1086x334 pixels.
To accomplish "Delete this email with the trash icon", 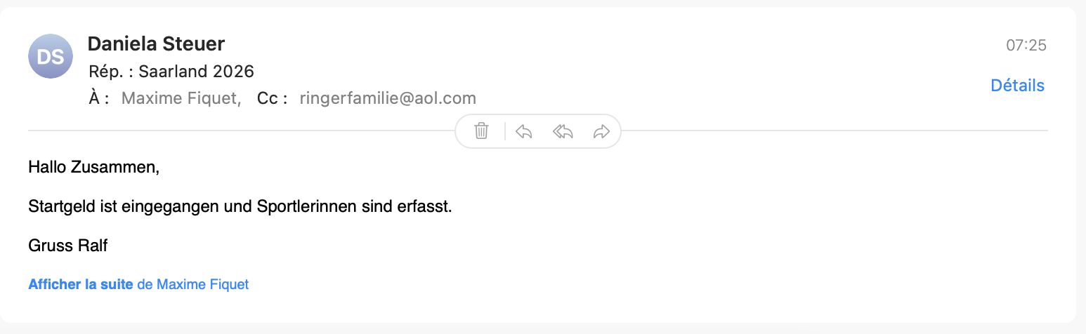I will (481, 131).
